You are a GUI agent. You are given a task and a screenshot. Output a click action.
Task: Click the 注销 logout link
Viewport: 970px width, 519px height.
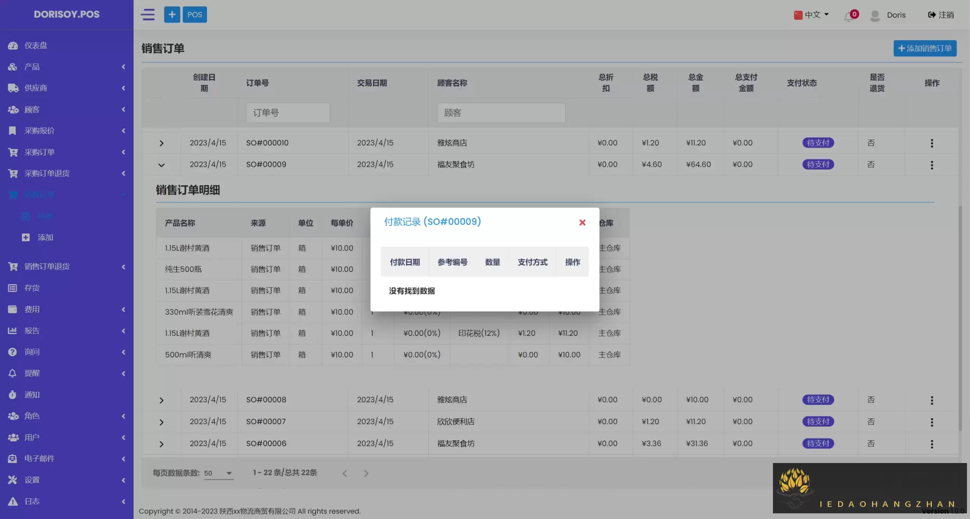click(941, 15)
